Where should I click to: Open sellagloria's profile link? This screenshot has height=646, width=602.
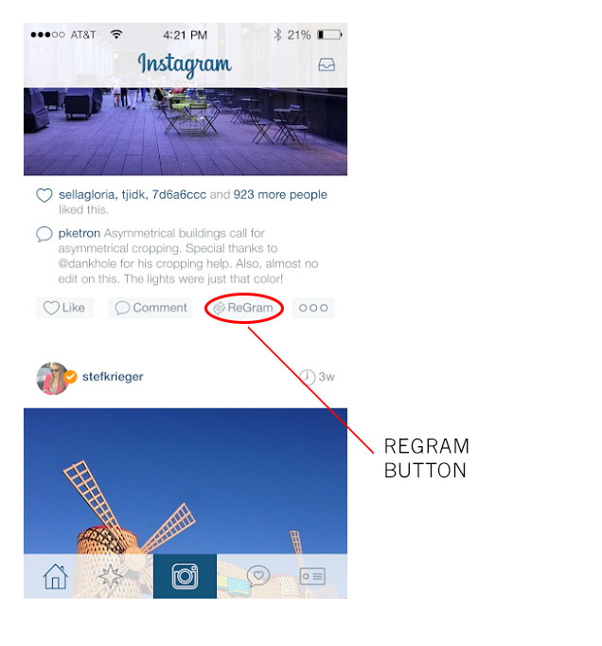pyautogui.click(x=88, y=194)
